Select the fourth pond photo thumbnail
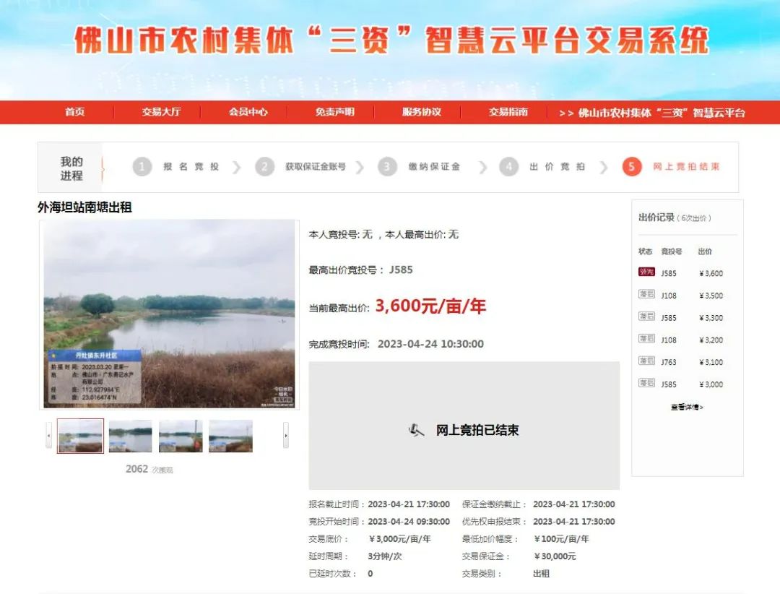The height and width of the screenshot is (594, 780). (x=230, y=436)
